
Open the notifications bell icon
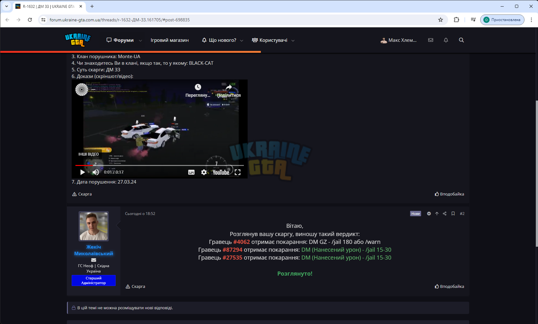pos(446,40)
